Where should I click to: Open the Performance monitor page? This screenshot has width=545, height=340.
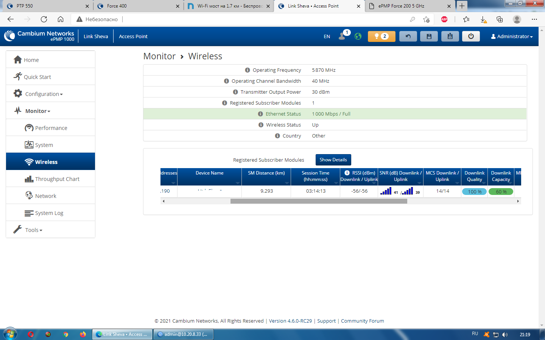click(x=50, y=128)
